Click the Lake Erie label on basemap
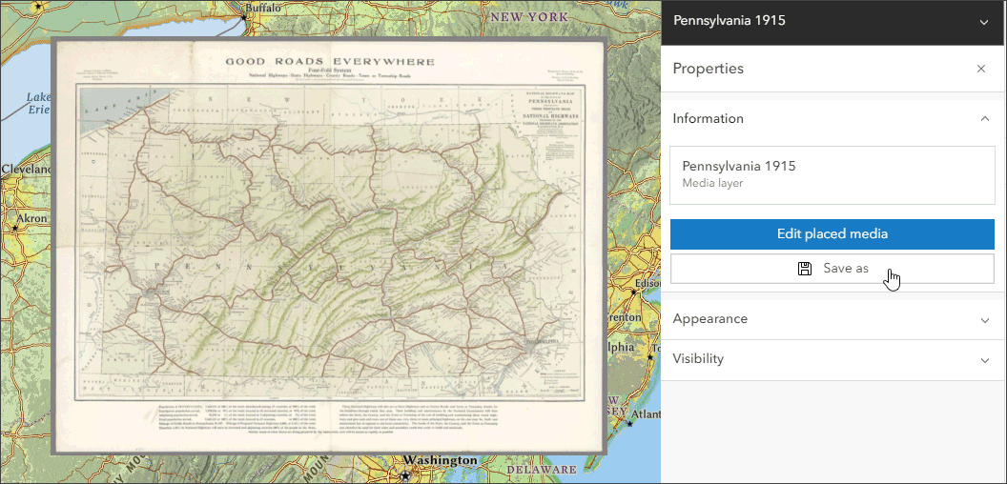 click(38, 103)
